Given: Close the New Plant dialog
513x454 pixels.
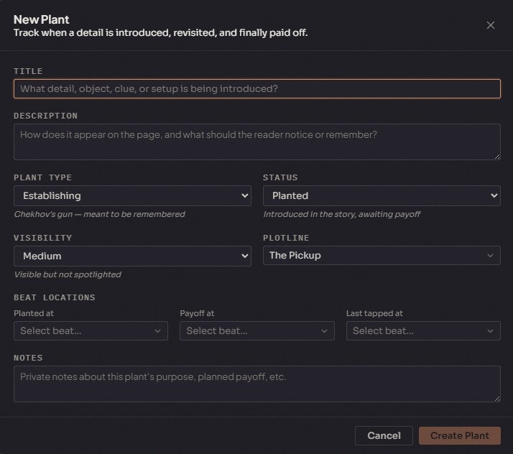Looking at the screenshot, I should coord(491,25).
